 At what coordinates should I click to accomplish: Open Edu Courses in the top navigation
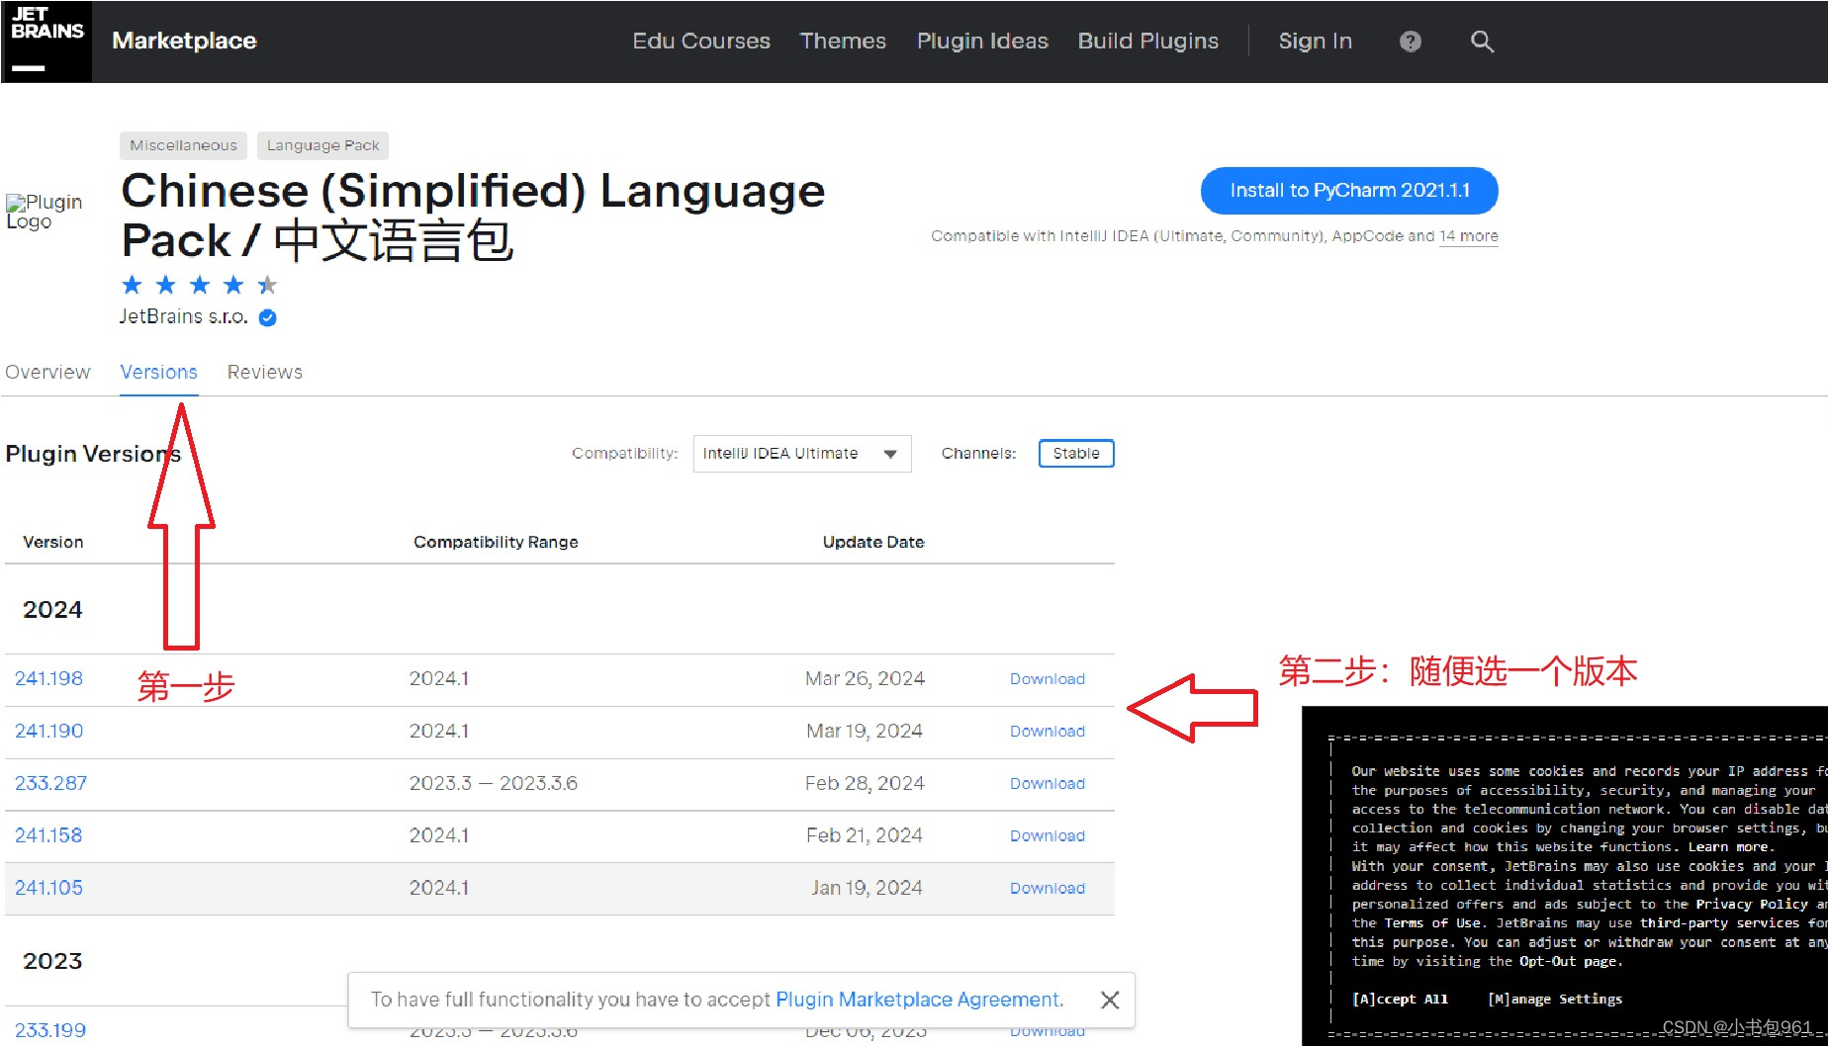pyautogui.click(x=701, y=42)
